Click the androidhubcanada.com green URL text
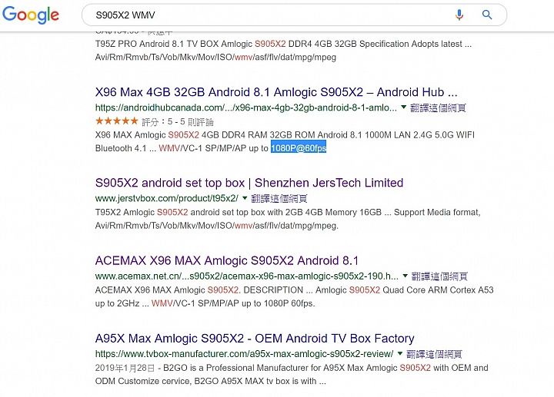554x397 pixels. pos(246,108)
